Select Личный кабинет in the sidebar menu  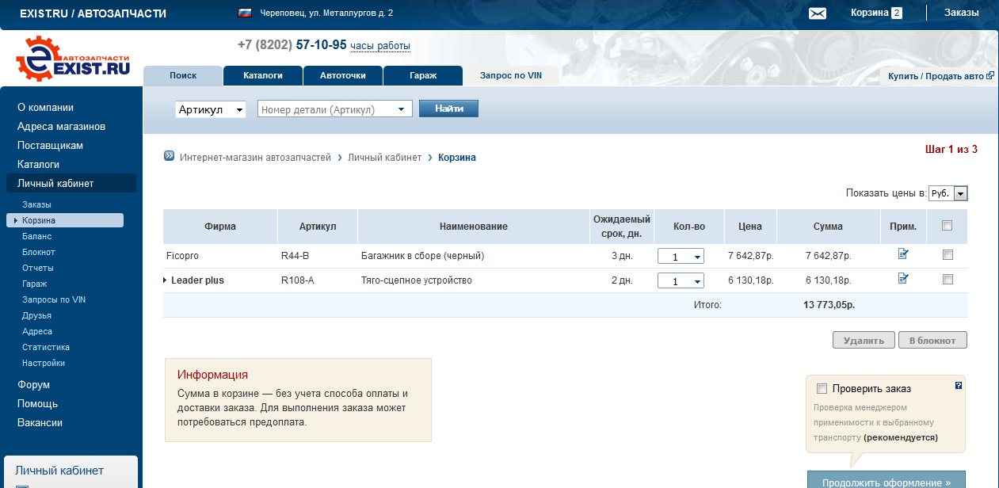71,183
